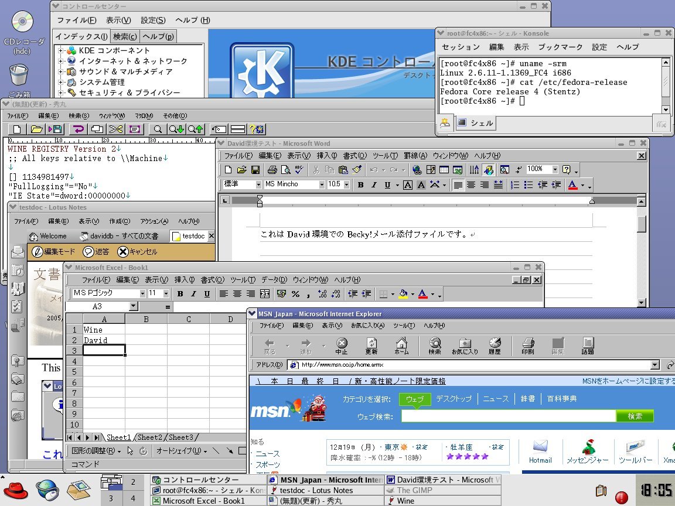
Task: Click Excel font color A swatch
Action: 422,294
